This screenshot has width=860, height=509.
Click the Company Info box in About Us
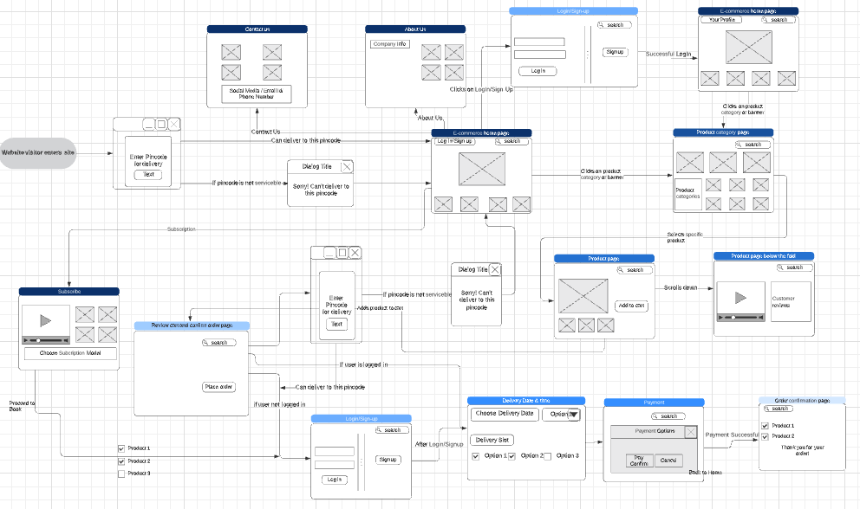pos(390,44)
